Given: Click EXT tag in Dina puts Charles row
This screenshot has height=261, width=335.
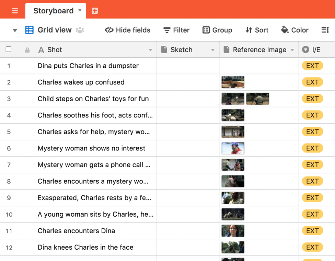Looking at the screenshot, I should 312,66.
